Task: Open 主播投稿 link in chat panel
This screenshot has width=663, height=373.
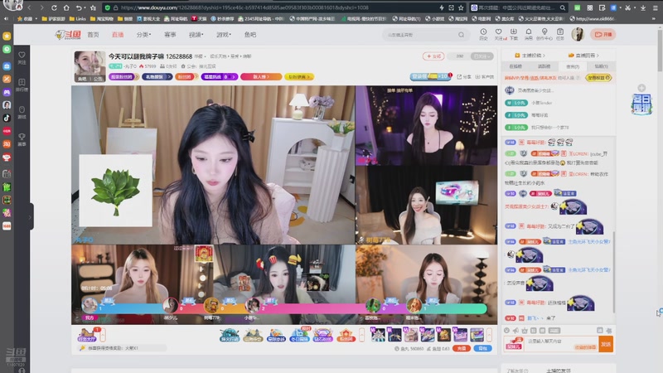Action: coord(530,56)
